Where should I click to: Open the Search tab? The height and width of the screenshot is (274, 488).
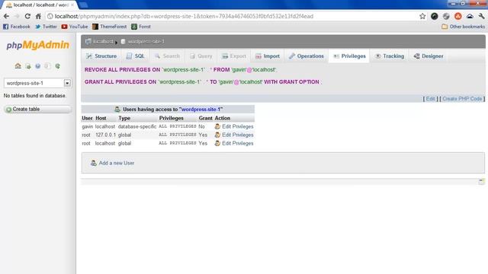coord(168,56)
